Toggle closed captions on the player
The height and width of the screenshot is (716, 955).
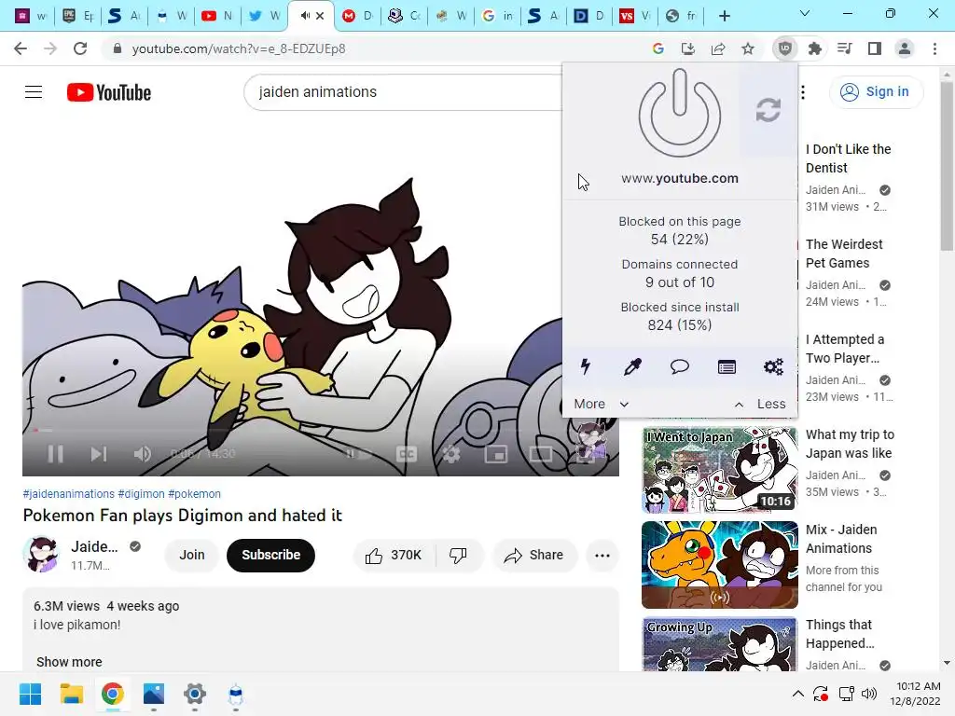pos(407,454)
